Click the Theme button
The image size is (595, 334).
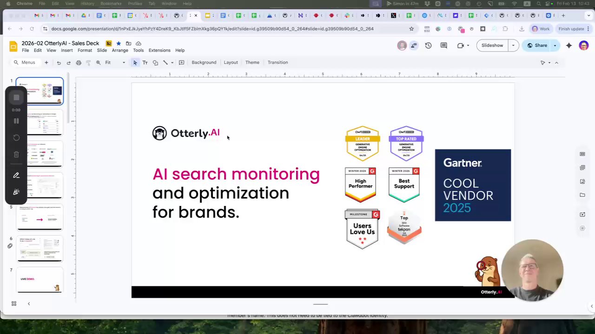[252, 63]
